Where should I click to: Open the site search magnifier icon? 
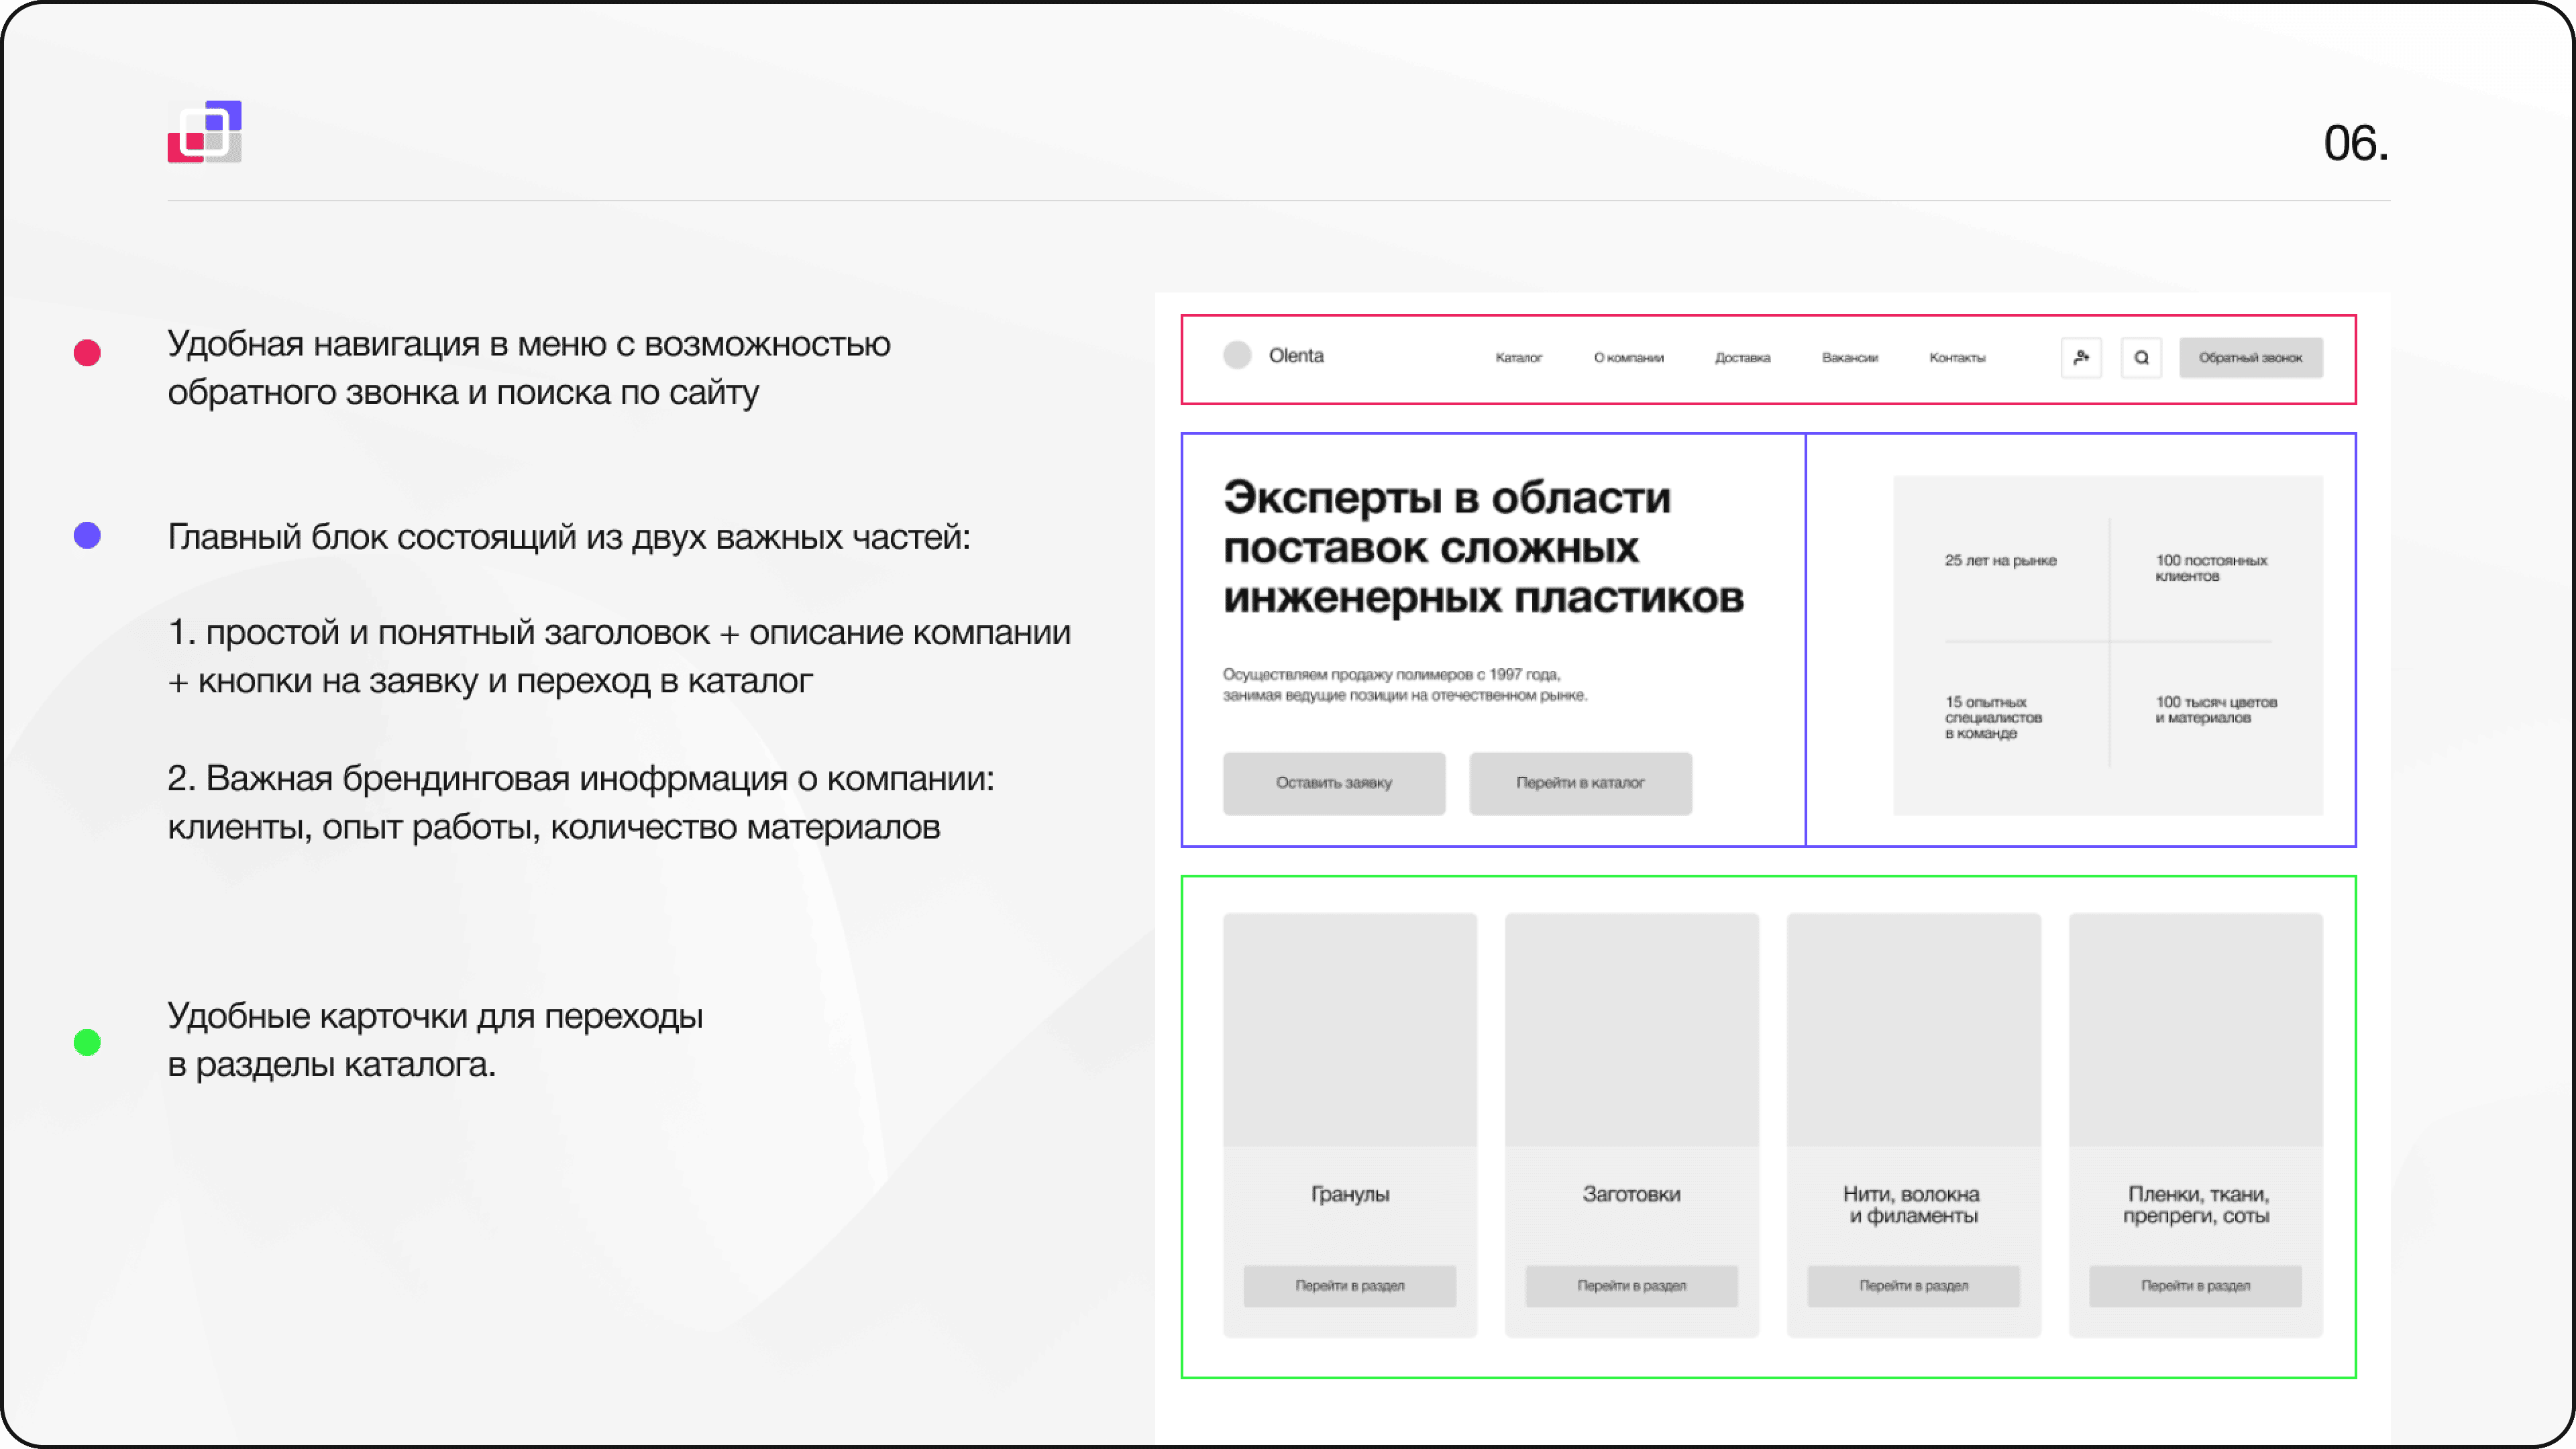(x=2141, y=357)
